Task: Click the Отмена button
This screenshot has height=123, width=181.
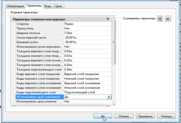Action: [124, 116]
